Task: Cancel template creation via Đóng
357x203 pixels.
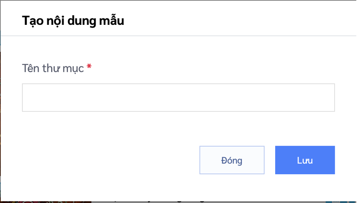Action: (232, 160)
